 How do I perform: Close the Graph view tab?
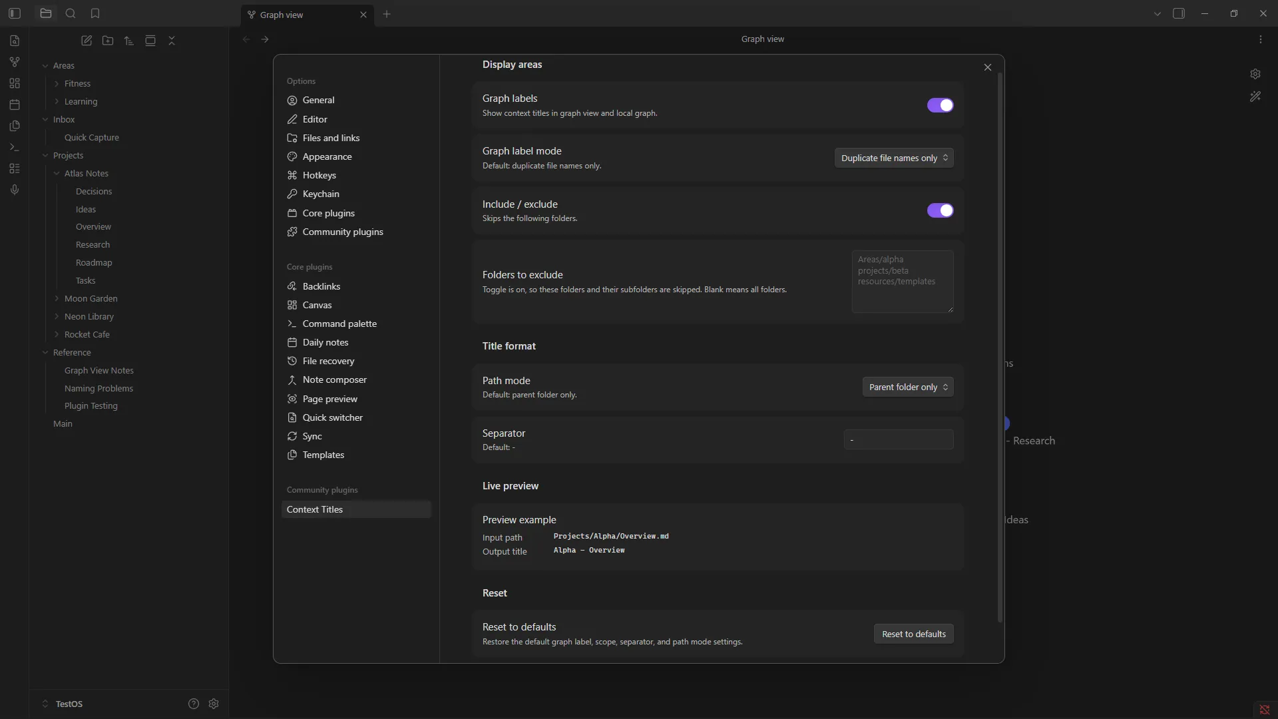coord(363,15)
